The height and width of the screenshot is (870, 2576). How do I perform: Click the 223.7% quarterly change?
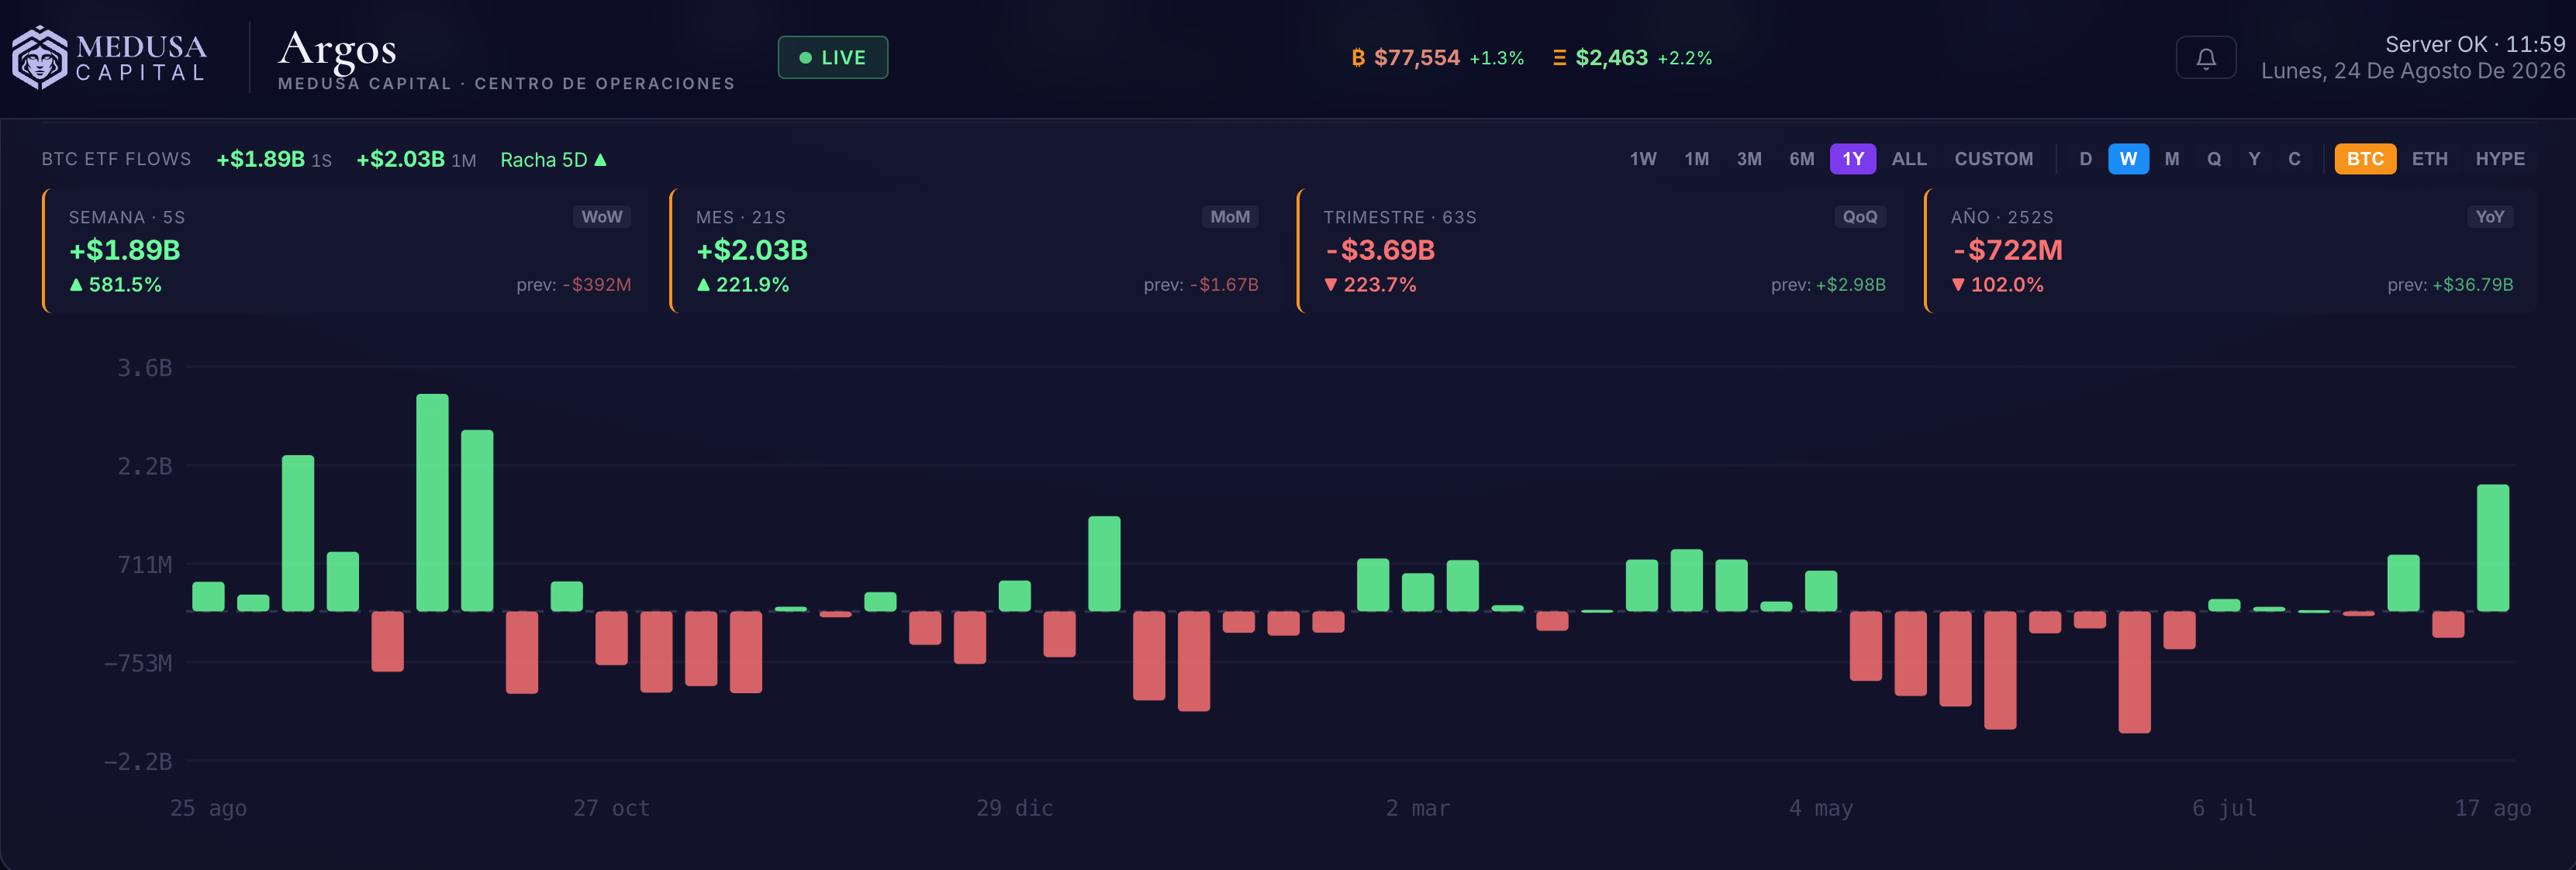pyautogui.click(x=1370, y=285)
